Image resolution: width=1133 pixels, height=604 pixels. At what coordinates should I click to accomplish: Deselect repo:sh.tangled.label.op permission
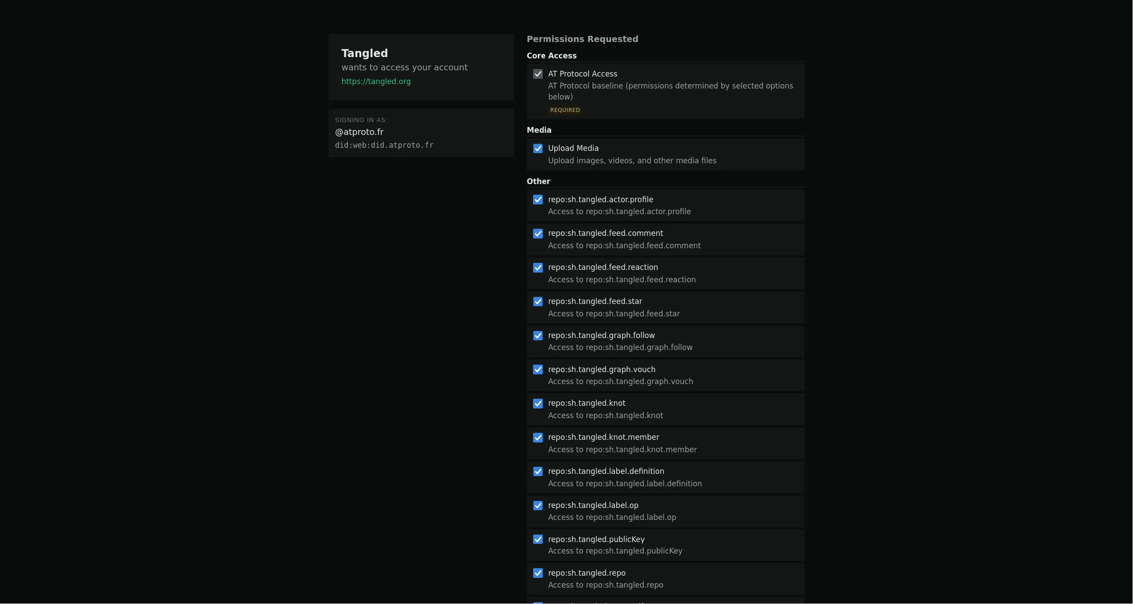coord(537,505)
